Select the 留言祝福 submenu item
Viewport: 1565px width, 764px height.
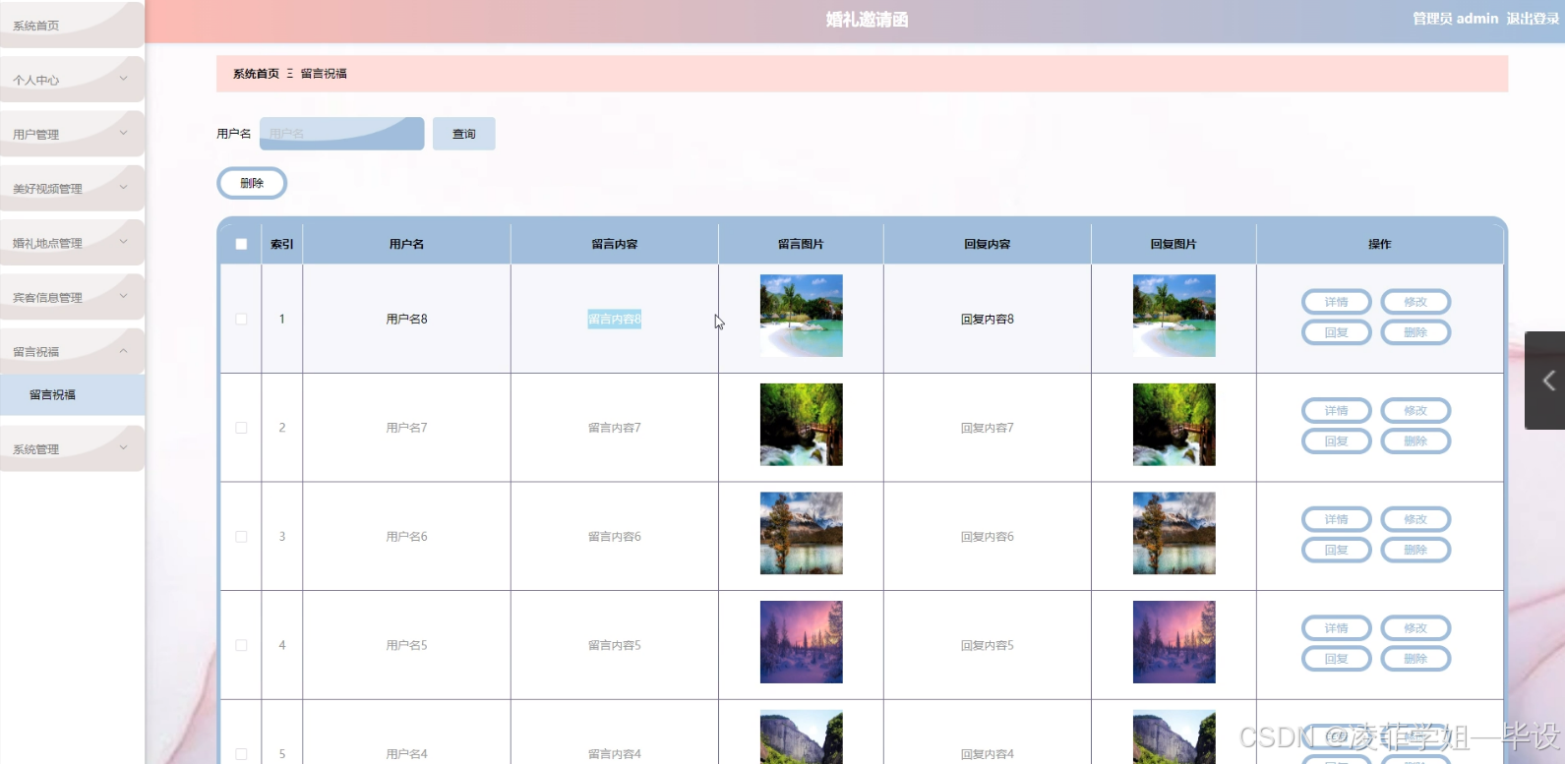72,394
